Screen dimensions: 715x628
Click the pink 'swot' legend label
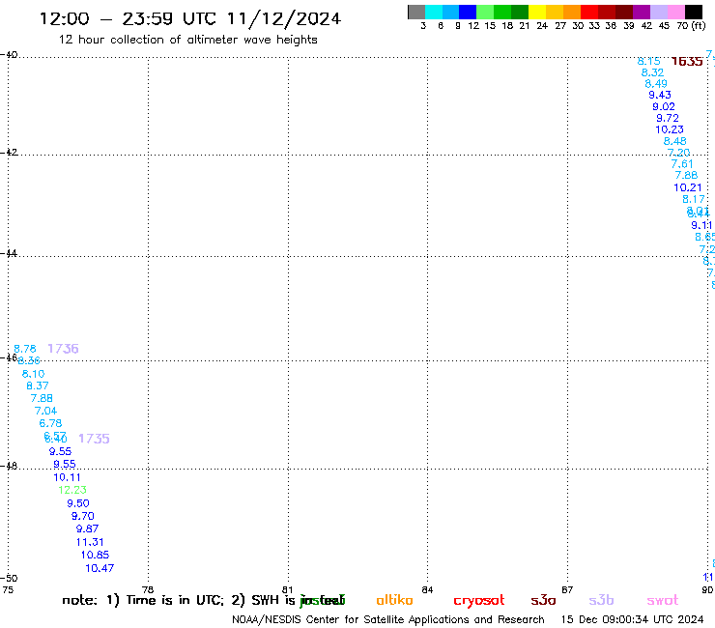pos(663,601)
